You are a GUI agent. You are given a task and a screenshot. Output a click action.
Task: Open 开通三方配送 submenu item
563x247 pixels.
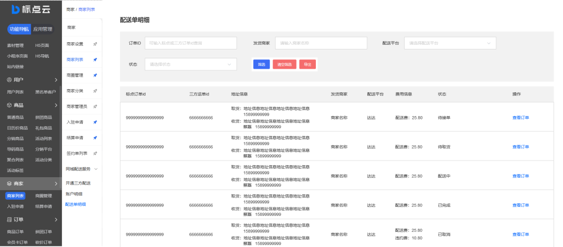coord(78,183)
